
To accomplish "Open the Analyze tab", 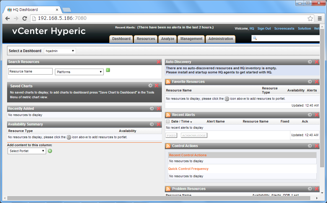I will coord(168,39).
